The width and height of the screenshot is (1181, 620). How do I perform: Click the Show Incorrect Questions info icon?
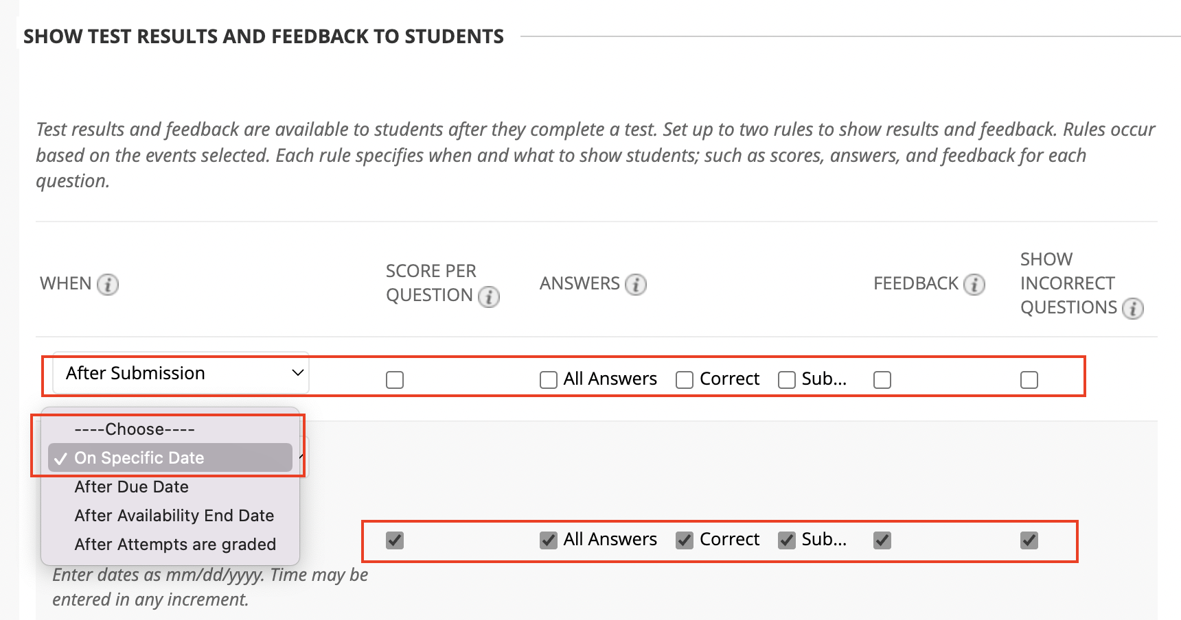tap(1133, 309)
